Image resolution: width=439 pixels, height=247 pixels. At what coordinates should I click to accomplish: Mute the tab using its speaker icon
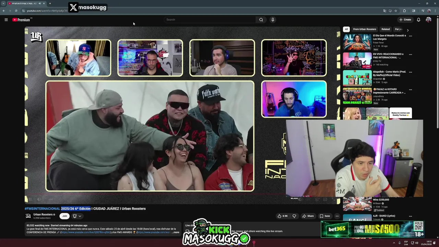pyautogui.click(x=40, y=3)
